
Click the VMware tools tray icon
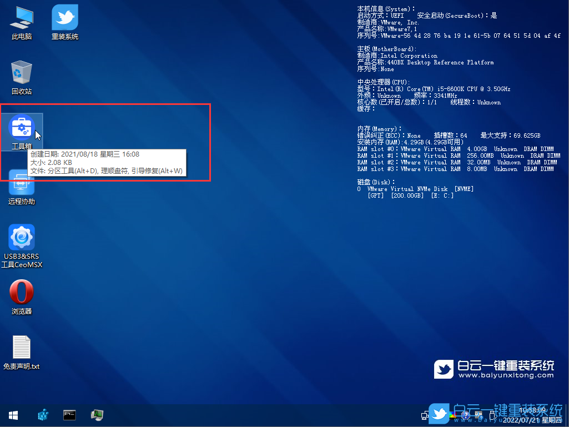pyautogui.click(x=479, y=415)
